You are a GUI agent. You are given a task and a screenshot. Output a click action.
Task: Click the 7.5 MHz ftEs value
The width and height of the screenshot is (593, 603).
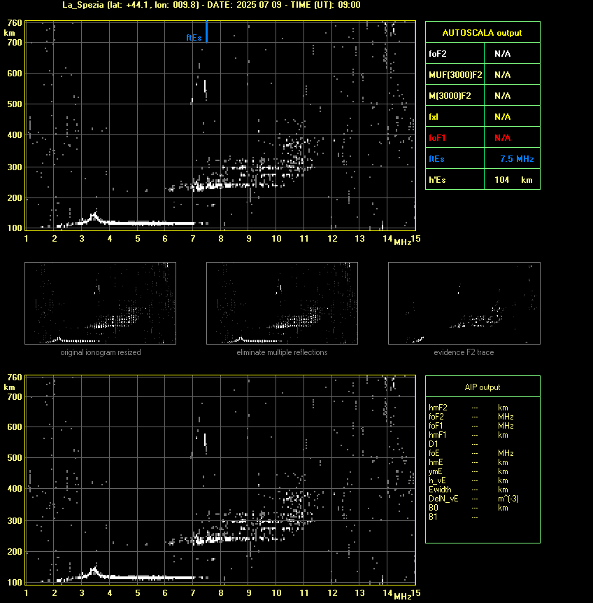(x=517, y=159)
